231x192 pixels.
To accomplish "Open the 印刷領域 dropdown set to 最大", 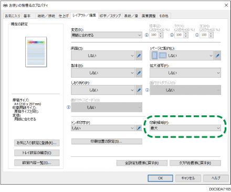I will (185, 128).
